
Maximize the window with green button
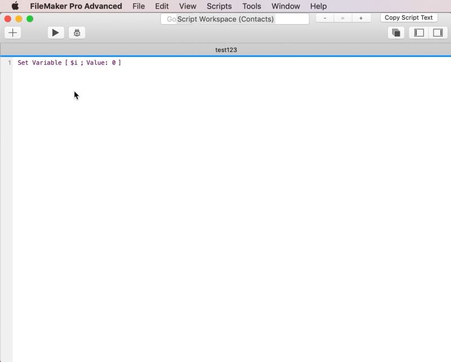(x=30, y=19)
